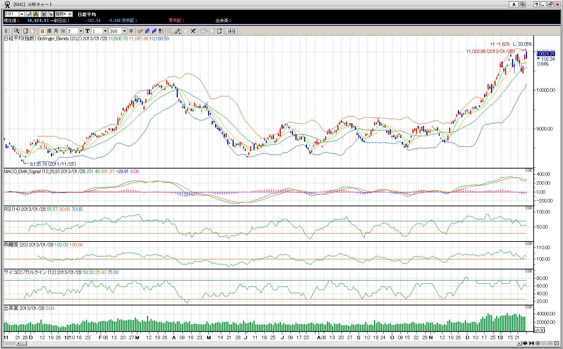Click the black X delete icon
The image size is (563, 349).
click(x=193, y=31)
